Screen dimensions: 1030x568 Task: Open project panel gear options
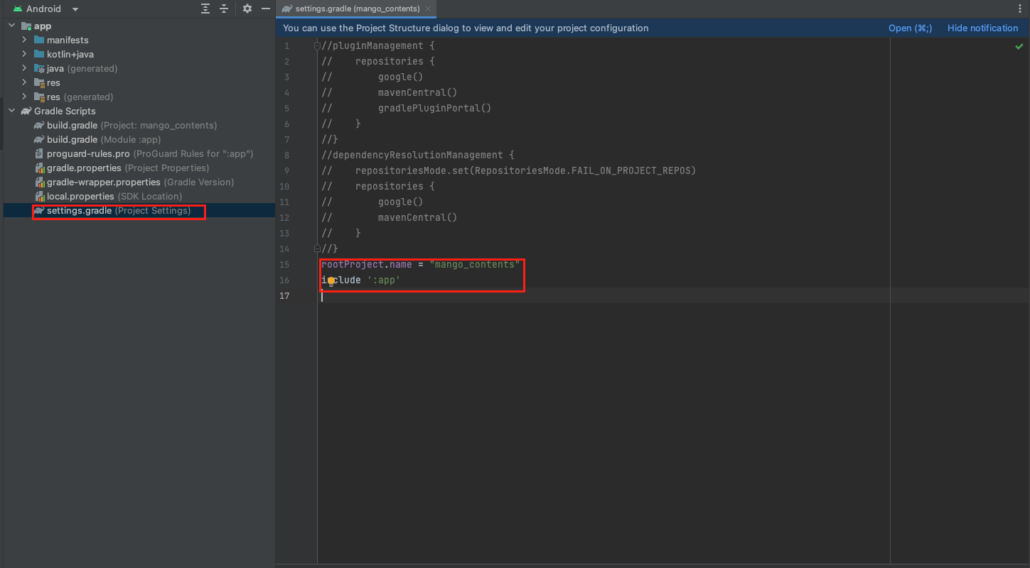pos(247,9)
